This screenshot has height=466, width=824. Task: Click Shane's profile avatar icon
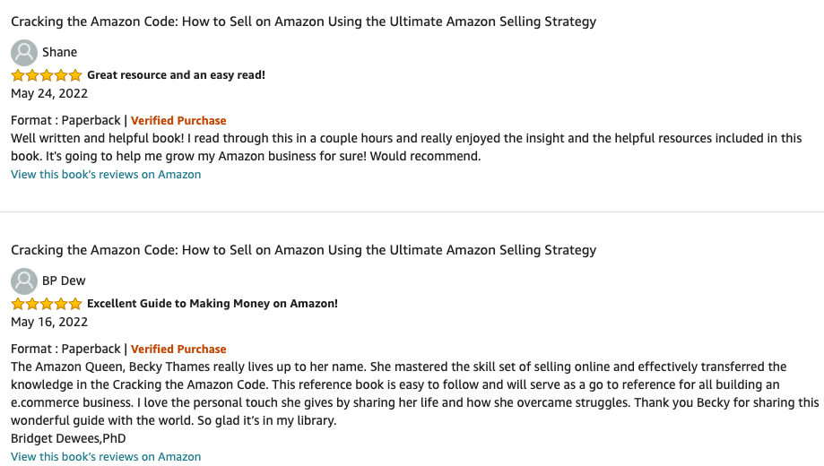coord(24,53)
